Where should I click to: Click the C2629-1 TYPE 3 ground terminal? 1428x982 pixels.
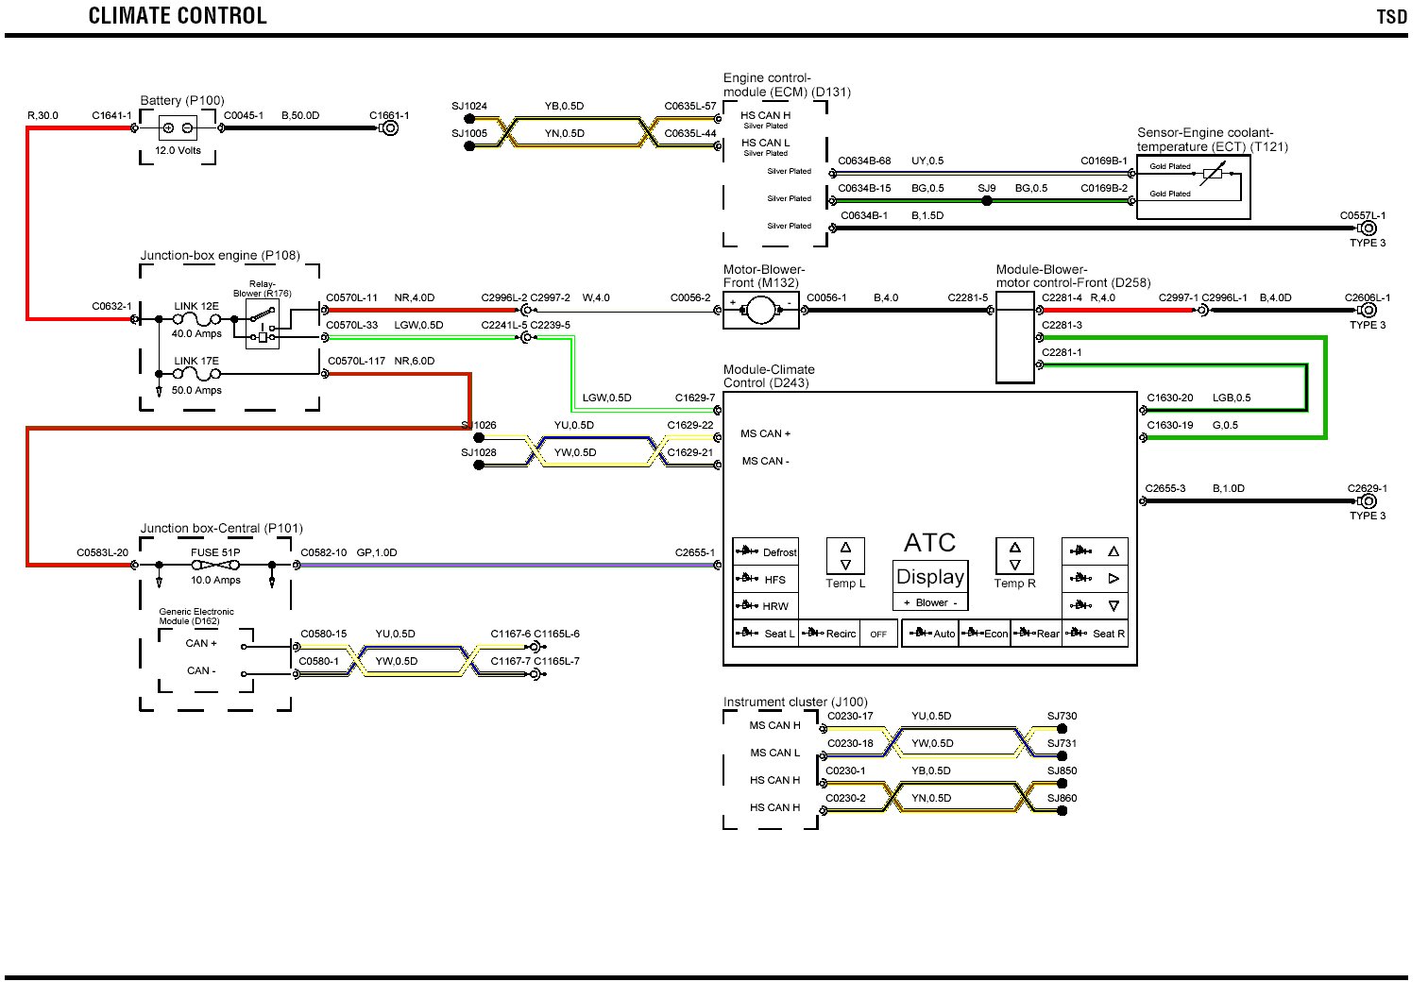(x=1367, y=501)
